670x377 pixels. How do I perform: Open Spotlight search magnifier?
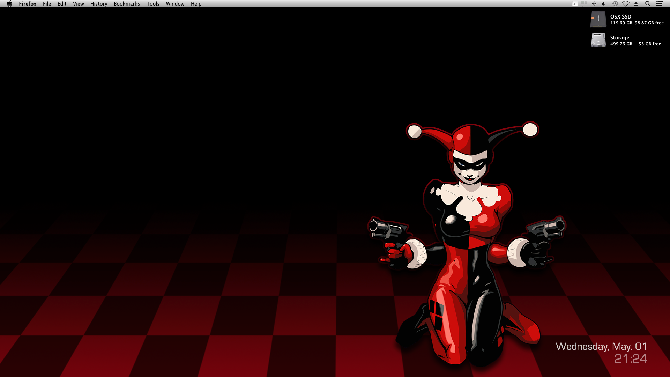click(648, 4)
